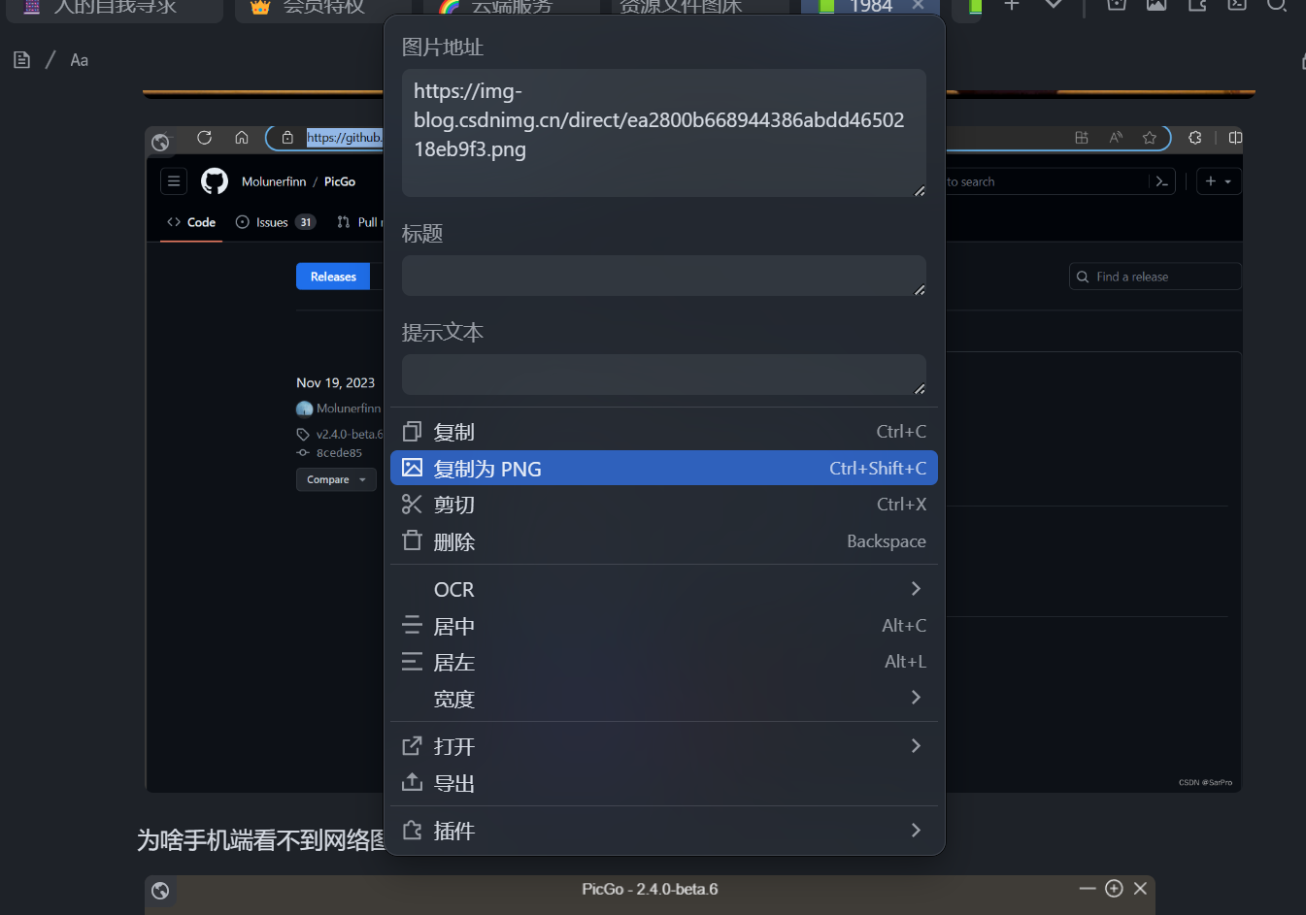The width and height of the screenshot is (1306, 915).
Task: Click the favorites star icon in the embedded browser
Action: point(1150,138)
